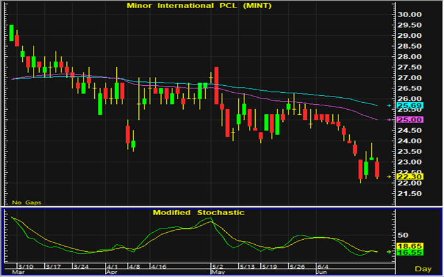
Task: Click the chart title Minor International PCL (MINT)
Action: coord(199,6)
